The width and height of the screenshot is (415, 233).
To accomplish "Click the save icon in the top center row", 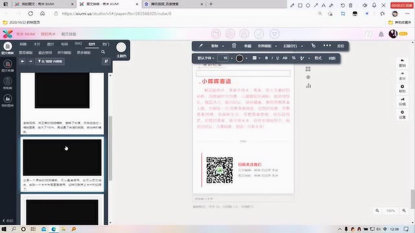I will point(230,34).
